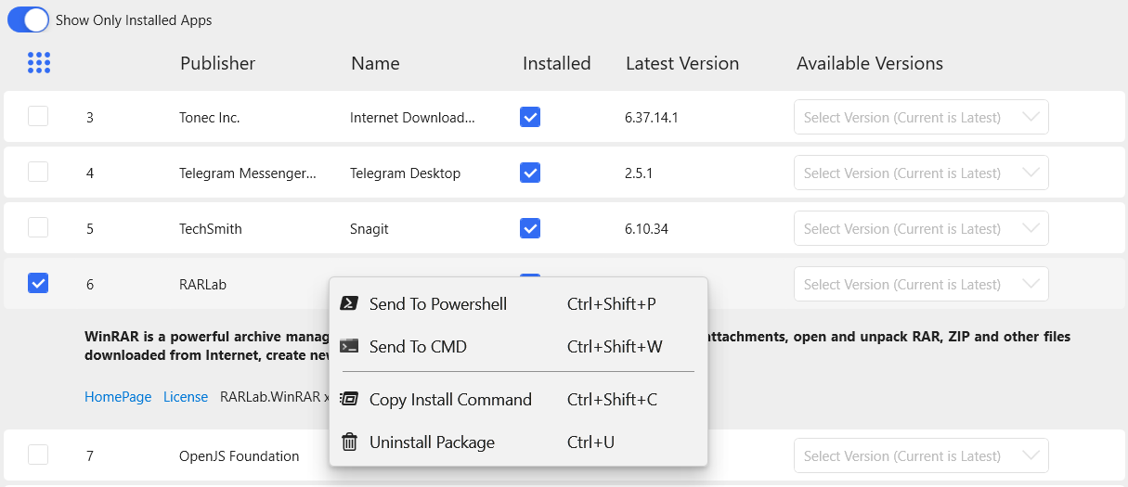Click the PowerShell icon in context menu

[349, 303]
